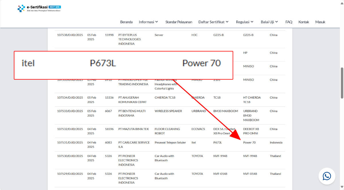Screen dimensions: 344x190
Task: Select certificate number 107529/DJID/2025
Action: 70,174
